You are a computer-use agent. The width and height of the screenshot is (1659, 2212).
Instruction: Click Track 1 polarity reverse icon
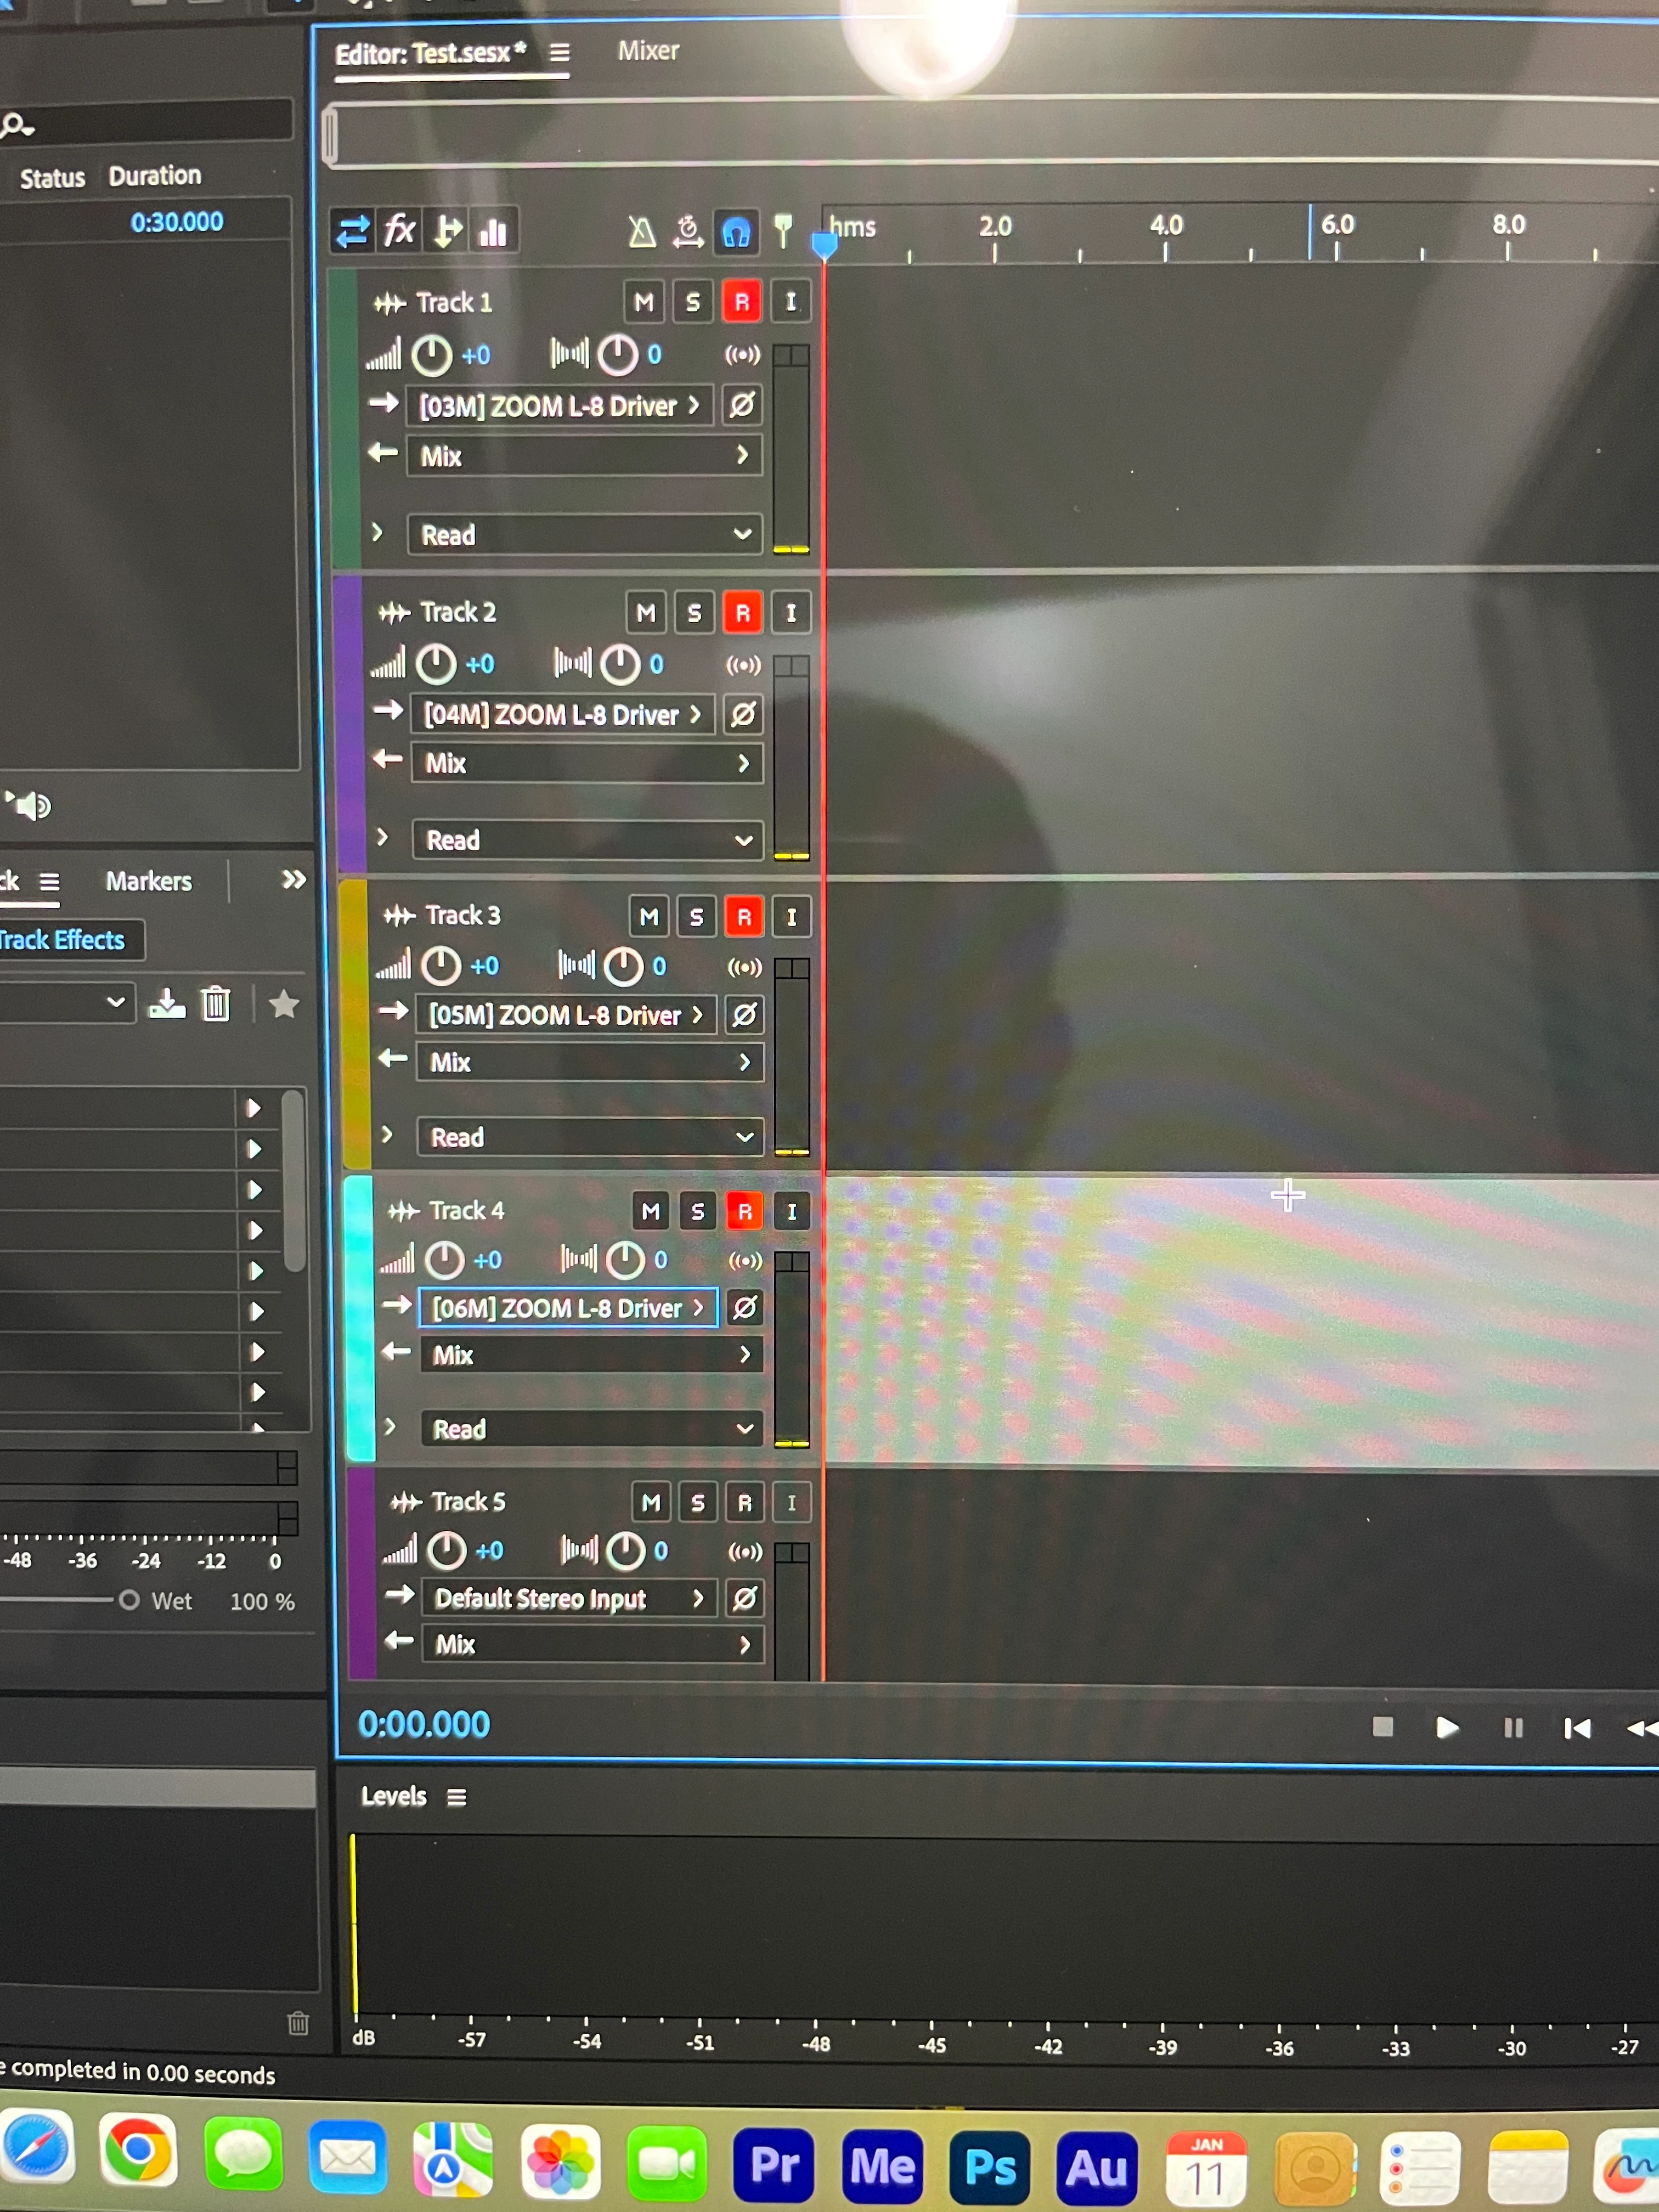click(x=742, y=405)
